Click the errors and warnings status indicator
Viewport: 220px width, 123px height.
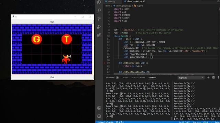[x=120, y=122]
